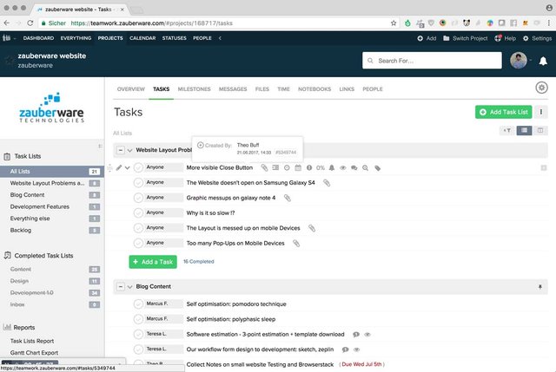Viewport: 556px width, 372px height.
Task: Mark 'The Layout is messed up' task complete
Action: (x=138, y=228)
